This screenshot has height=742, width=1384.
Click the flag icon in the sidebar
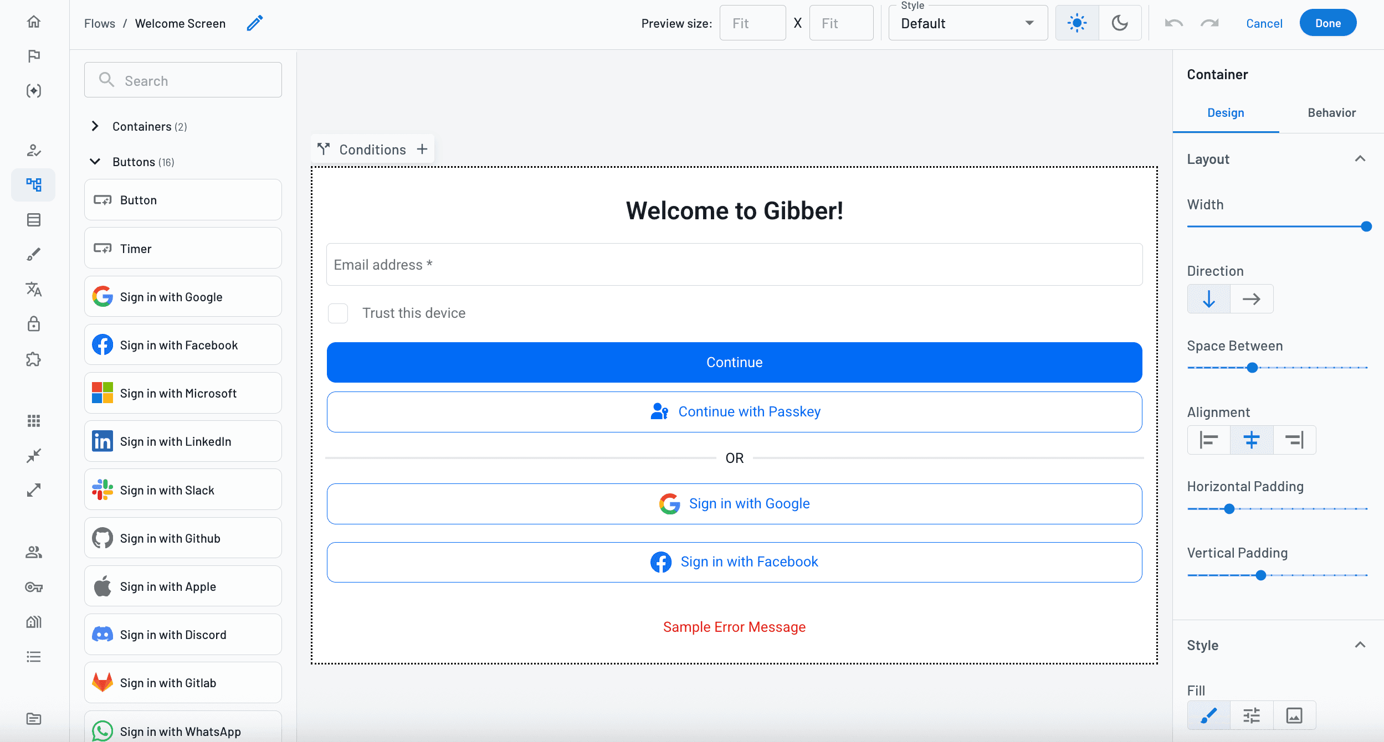click(34, 56)
